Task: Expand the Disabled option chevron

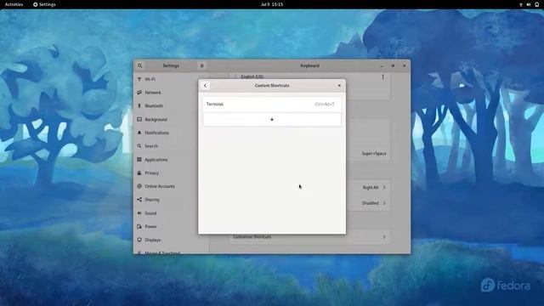Action: pyautogui.click(x=384, y=203)
